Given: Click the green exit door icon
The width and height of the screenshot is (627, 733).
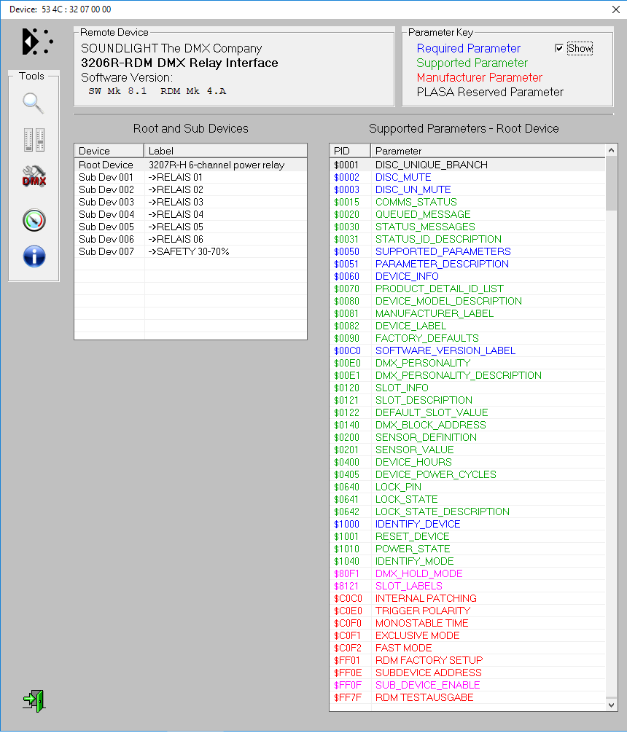Looking at the screenshot, I should 34,700.
